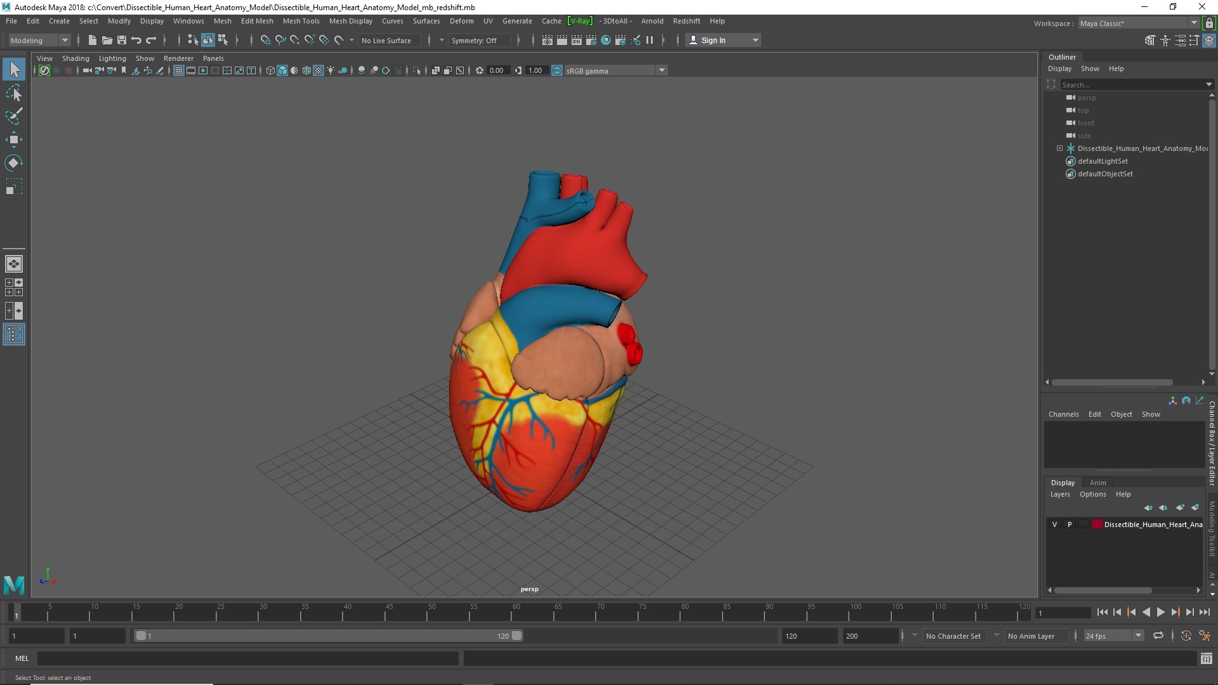Activate the Rotate tool

14,163
